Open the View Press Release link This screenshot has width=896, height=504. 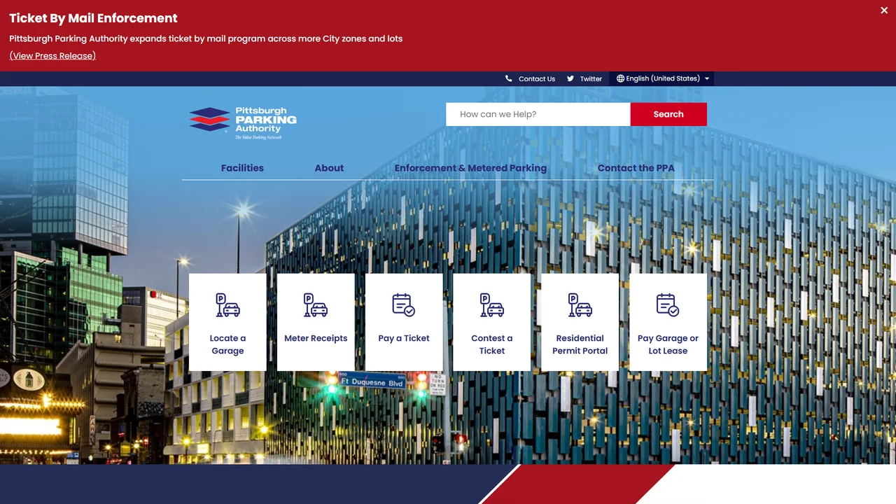(52, 56)
